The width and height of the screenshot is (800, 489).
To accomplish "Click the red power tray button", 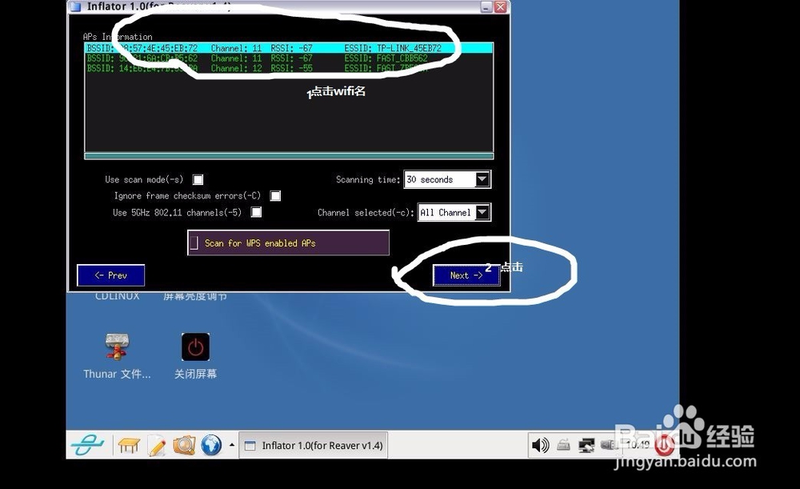I will tap(664, 445).
